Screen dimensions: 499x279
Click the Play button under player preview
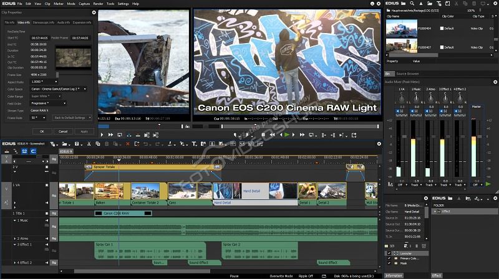102,135
